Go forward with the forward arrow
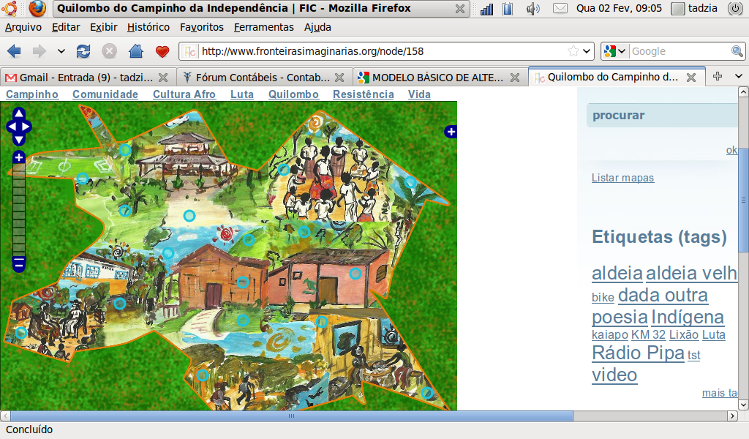The width and height of the screenshot is (749, 439). click(x=39, y=51)
